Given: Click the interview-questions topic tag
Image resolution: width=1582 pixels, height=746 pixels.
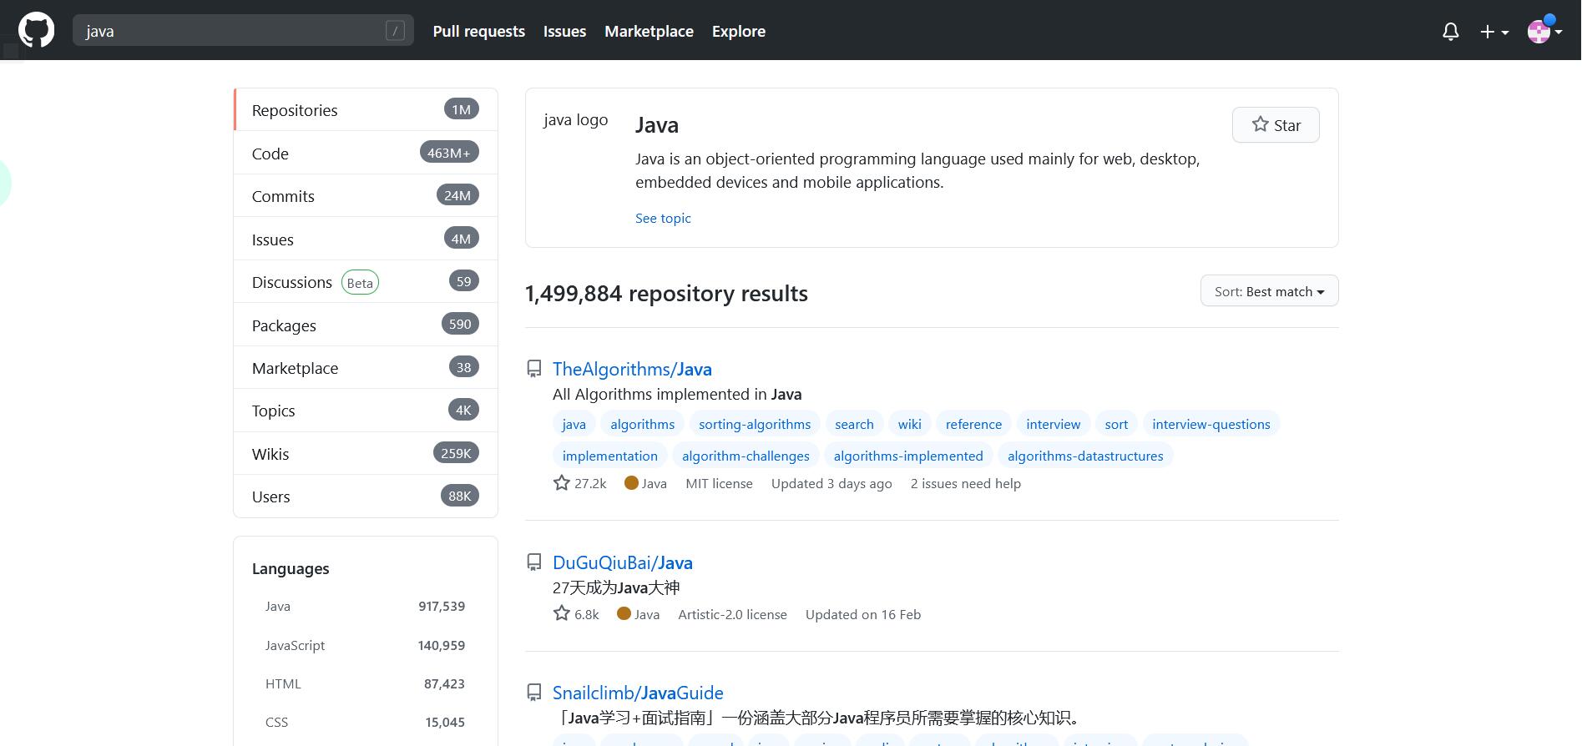Looking at the screenshot, I should coord(1211,424).
